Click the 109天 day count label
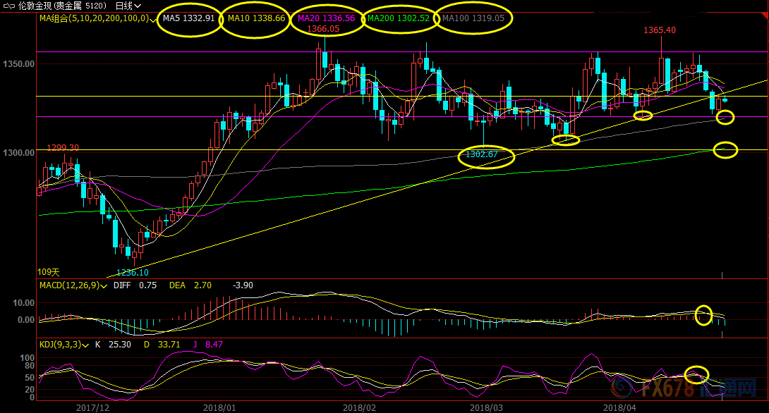 pyautogui.click(x=48, y=272)
